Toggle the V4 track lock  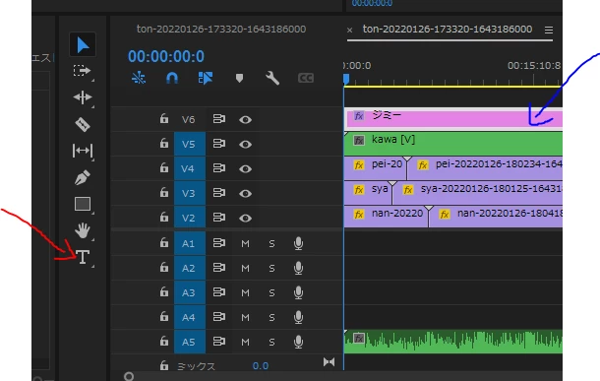[164, 167]
